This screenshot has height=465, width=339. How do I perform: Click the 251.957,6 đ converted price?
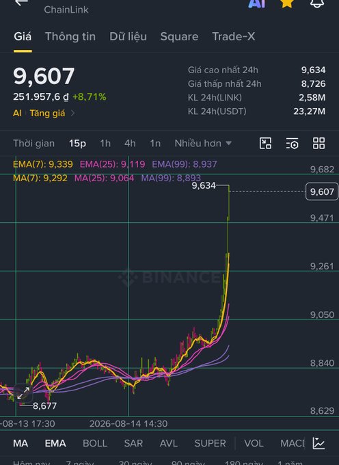point(41,96)
